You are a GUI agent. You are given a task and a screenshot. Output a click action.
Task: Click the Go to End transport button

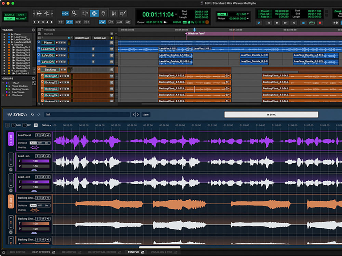pos(294,23)
